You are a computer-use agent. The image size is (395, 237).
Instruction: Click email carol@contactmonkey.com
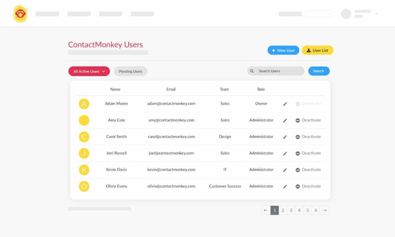[171, 136]
